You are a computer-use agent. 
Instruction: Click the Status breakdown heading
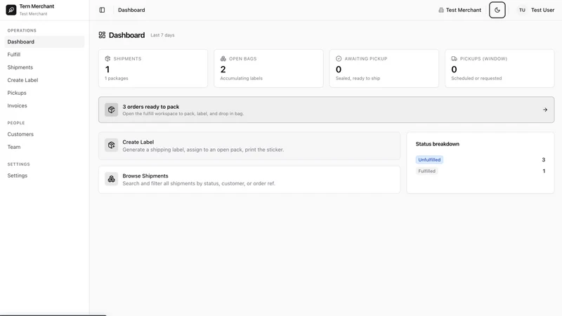click(x=437, y=144)
